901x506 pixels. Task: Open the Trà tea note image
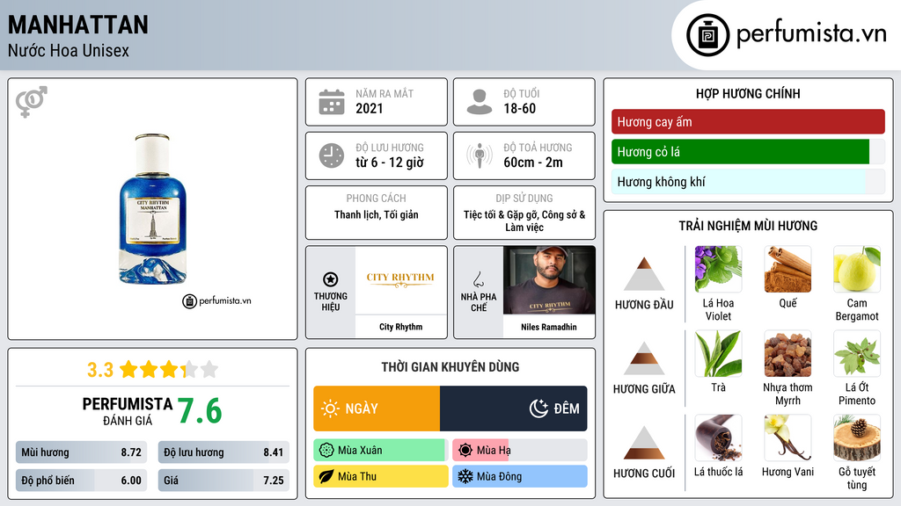(718, 353)
